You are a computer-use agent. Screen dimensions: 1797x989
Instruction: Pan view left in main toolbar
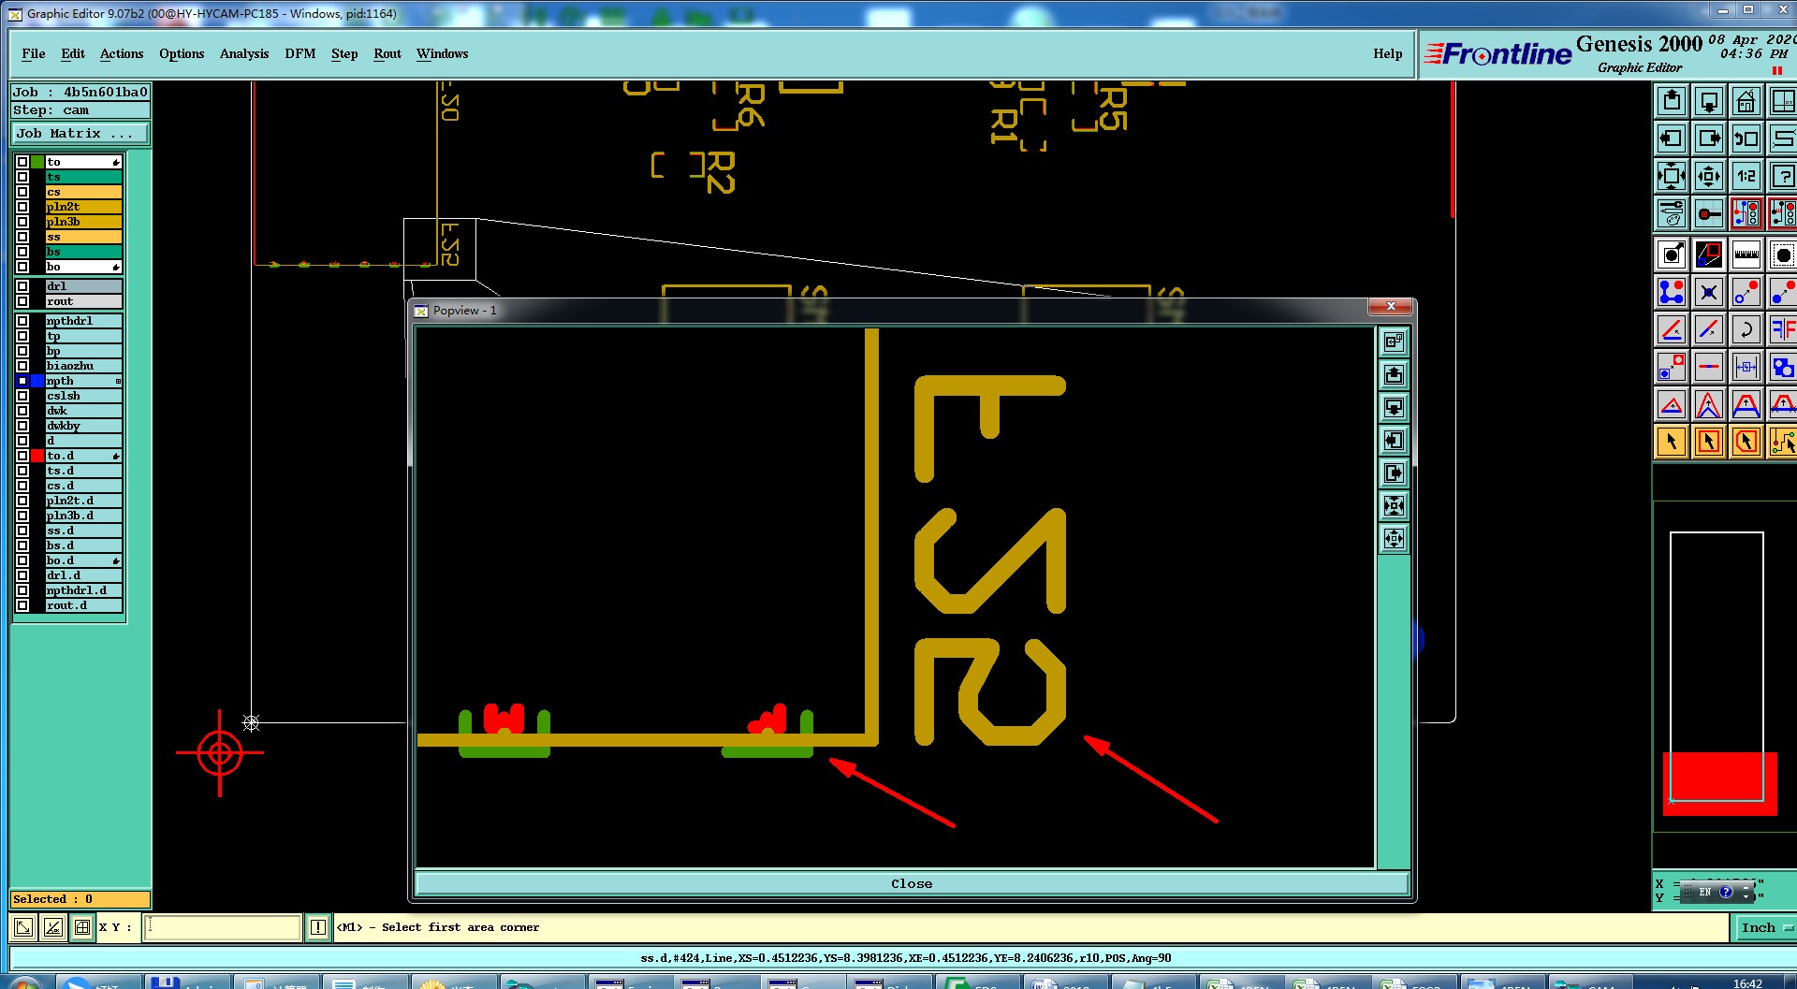click(1672, 138)
